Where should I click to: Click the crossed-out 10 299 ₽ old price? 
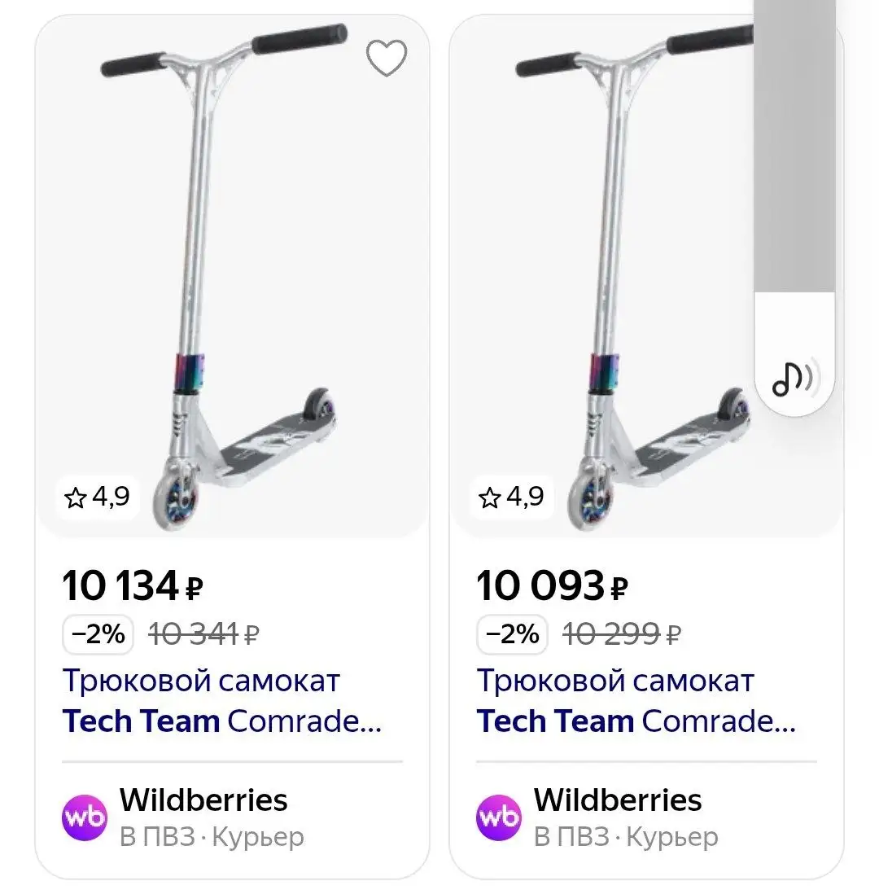(622, 634)
